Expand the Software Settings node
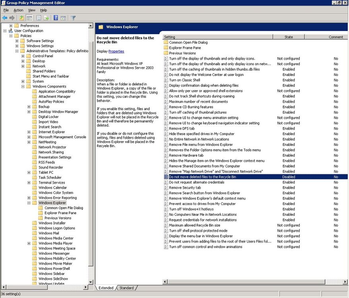Screen dimensions: 349x298 (x=17, y=41)
